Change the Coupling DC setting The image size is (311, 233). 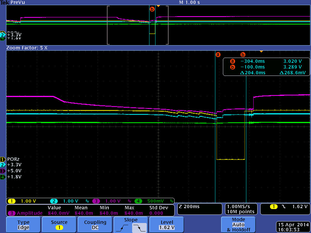click(95, 225)
